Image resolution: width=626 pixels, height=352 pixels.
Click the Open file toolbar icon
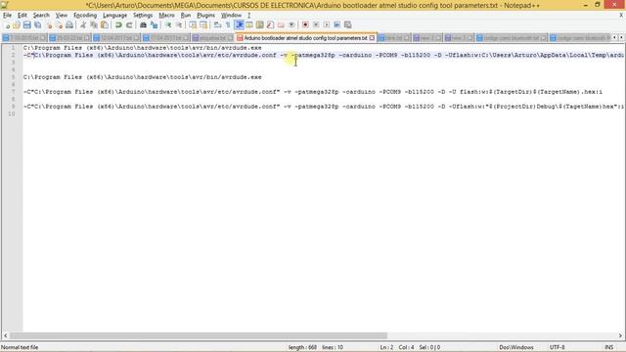[x=17, y=25]
